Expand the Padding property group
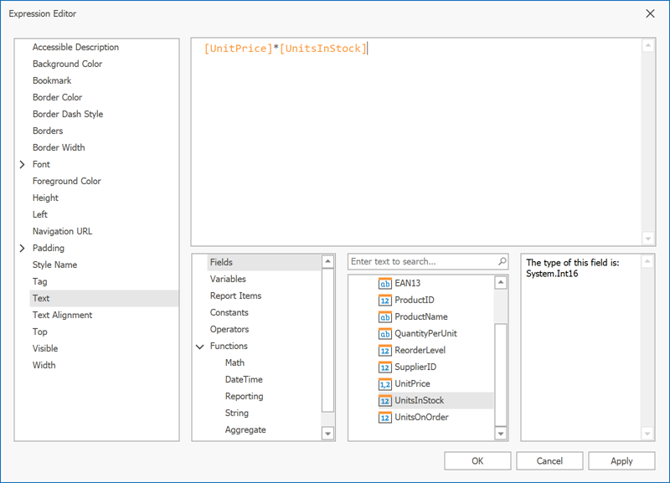This screenshot has width=670, height=483. click(x=23, y=248)
